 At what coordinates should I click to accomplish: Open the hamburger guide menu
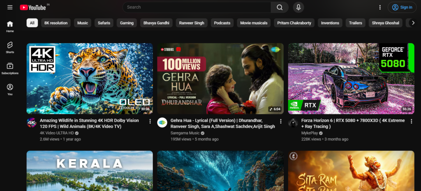point(10,7)
